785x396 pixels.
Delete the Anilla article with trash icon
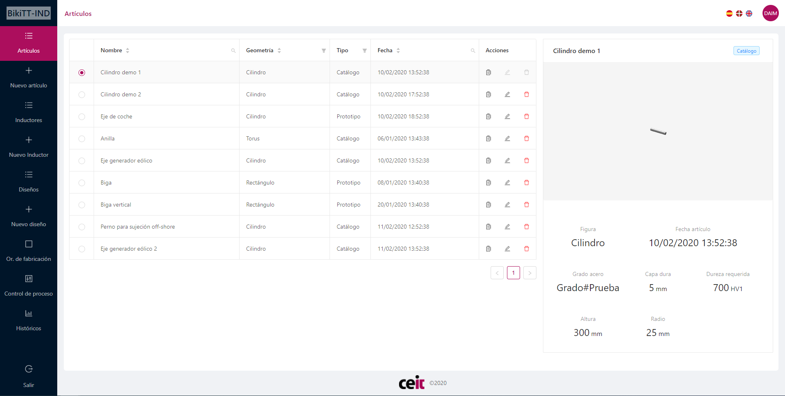click(526, 138)
